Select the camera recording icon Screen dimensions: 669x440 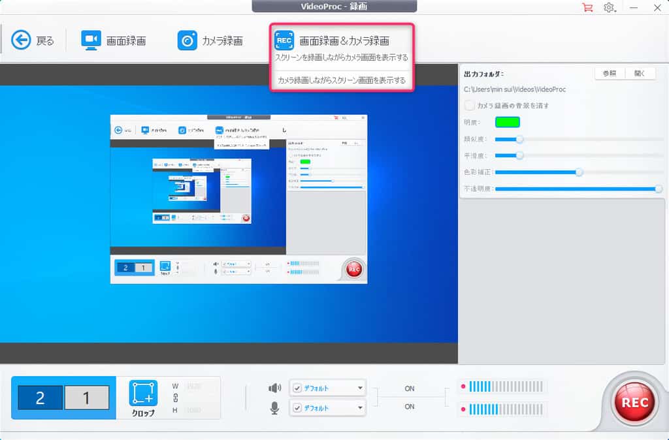coord(187,40)
